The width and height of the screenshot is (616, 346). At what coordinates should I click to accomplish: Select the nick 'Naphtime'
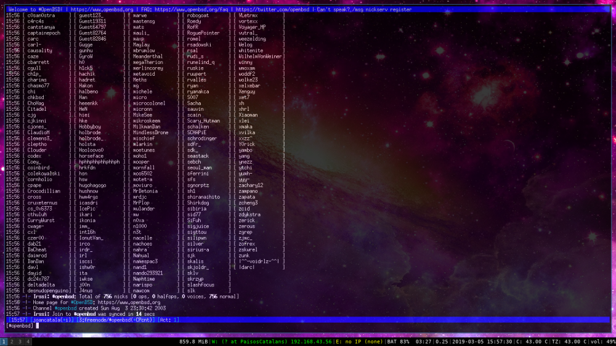coord(144,279)
